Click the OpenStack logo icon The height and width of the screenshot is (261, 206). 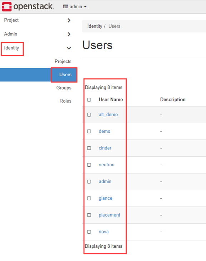point(7,7)
